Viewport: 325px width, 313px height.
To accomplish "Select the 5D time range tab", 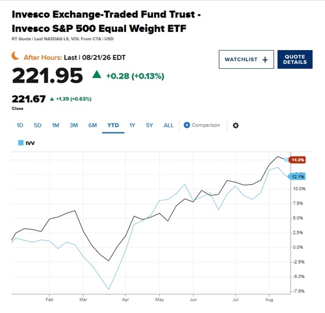I will pyautogui.click(x=38, y=125).
